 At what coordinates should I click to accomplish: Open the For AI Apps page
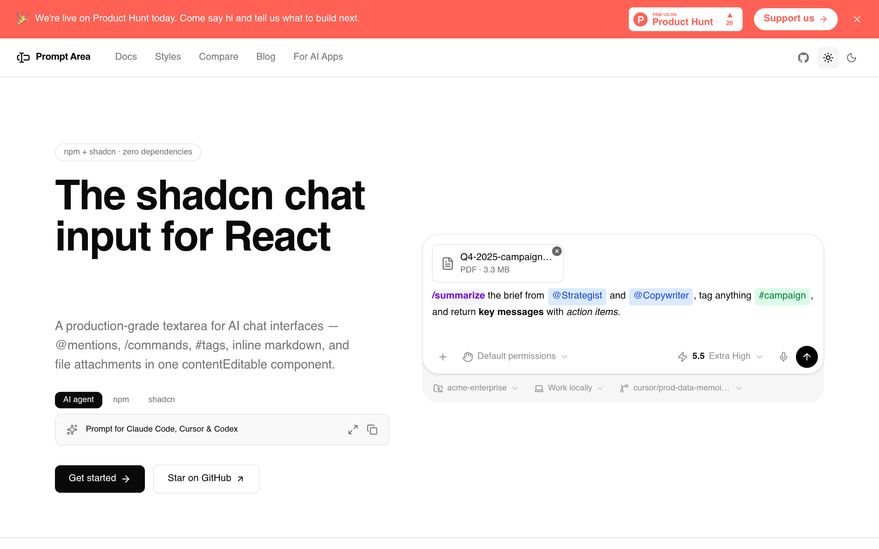318,57
